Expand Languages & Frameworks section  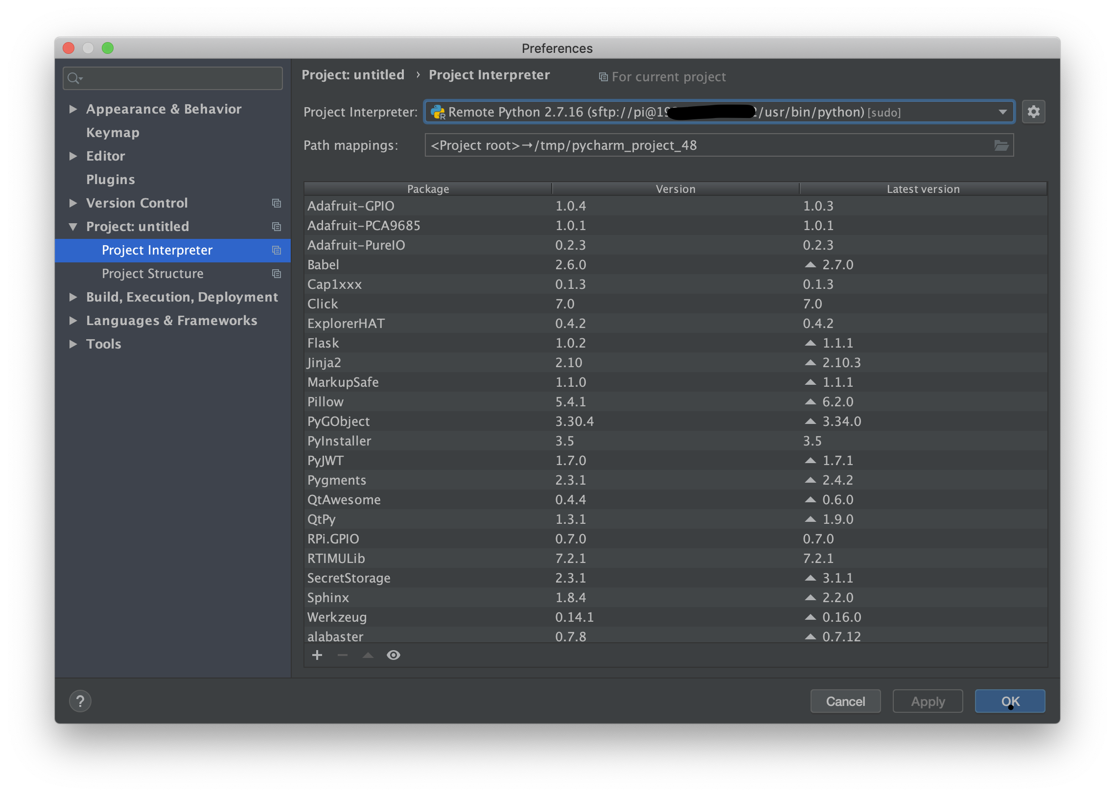pos(73,321)
